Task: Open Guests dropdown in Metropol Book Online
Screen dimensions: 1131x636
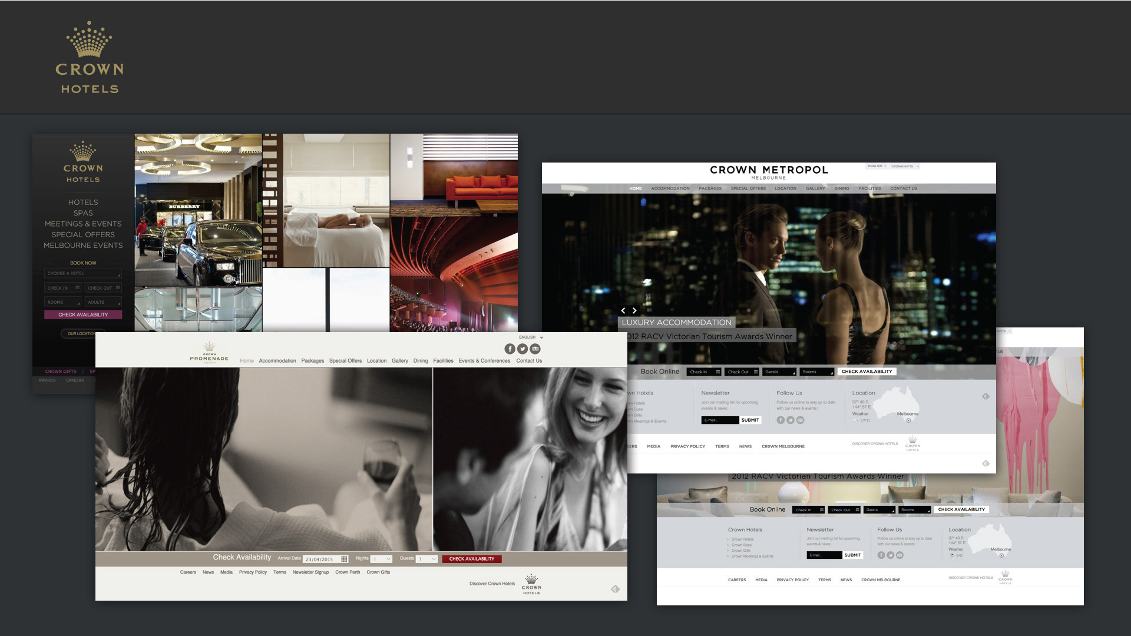Action: [779, 372]
